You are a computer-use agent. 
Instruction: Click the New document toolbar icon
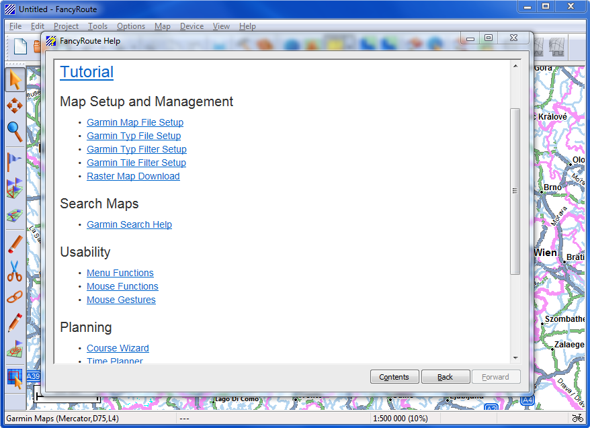coord(20,46)
